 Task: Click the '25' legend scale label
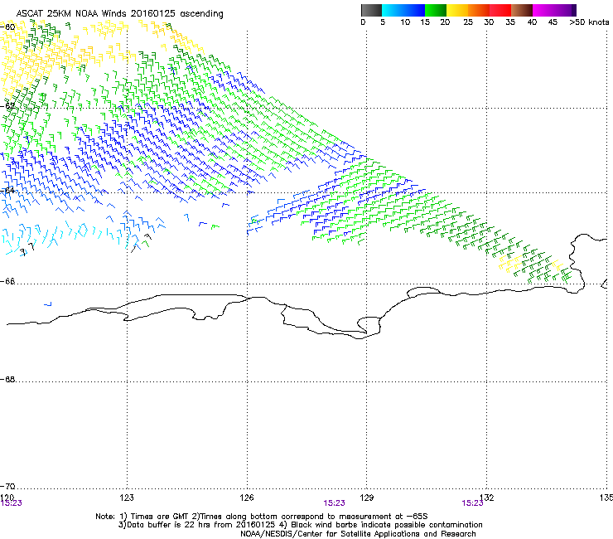coord(468,22)
